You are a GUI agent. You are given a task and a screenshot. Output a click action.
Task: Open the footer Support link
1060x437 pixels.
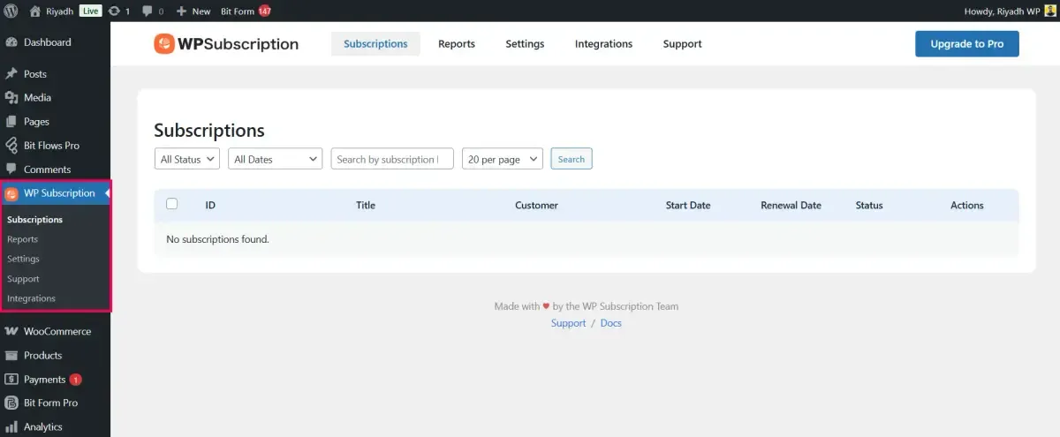tap(568, 323)
